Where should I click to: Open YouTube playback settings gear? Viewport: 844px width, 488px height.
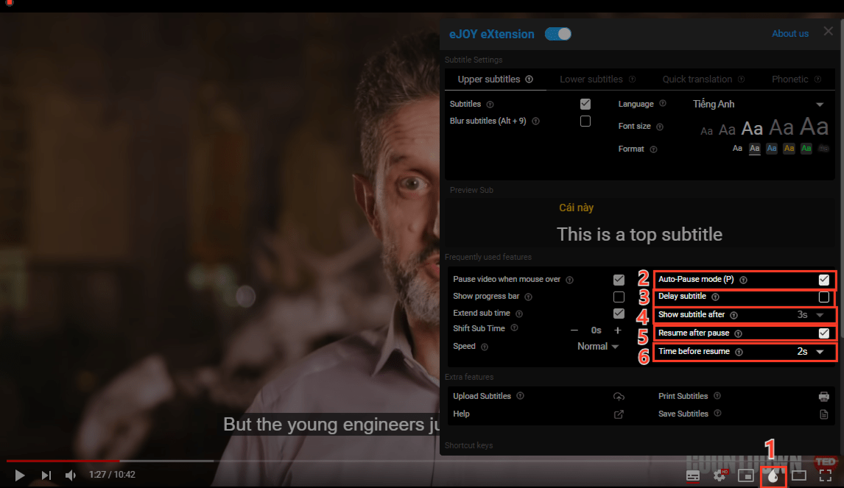click(x=720, y=475)
